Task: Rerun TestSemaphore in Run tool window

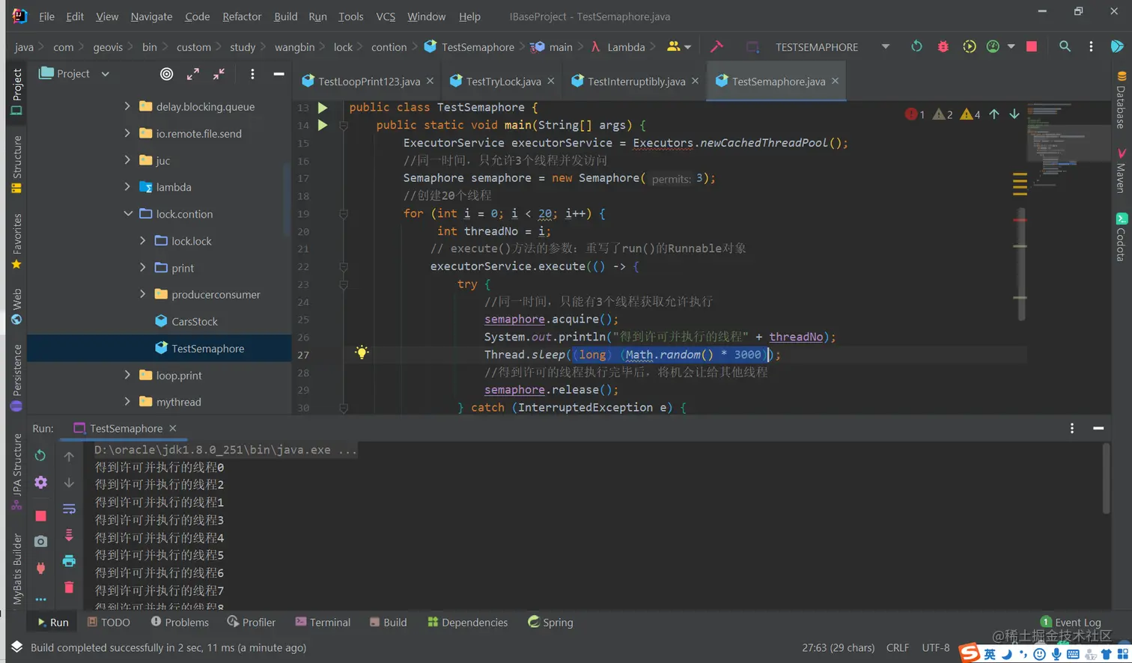Action: [x=40, y=455]
